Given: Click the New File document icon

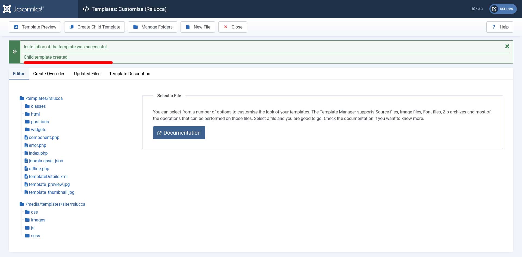Looking at the screenshot, I should coord(188,27).
